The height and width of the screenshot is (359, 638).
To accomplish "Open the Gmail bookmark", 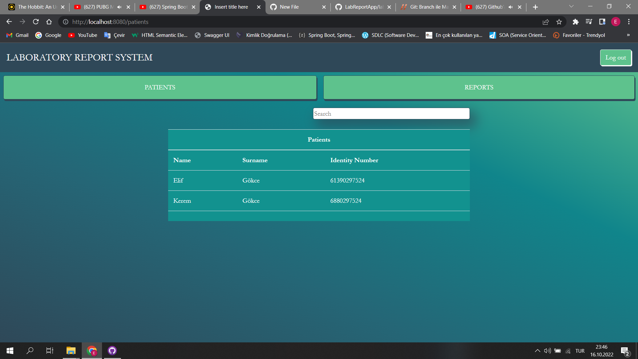I will (17, 35).
